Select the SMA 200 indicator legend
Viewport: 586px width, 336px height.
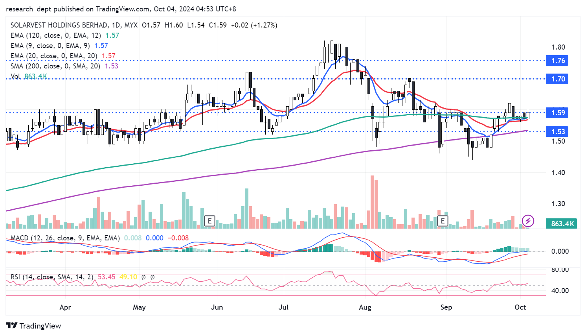(55, 66)
